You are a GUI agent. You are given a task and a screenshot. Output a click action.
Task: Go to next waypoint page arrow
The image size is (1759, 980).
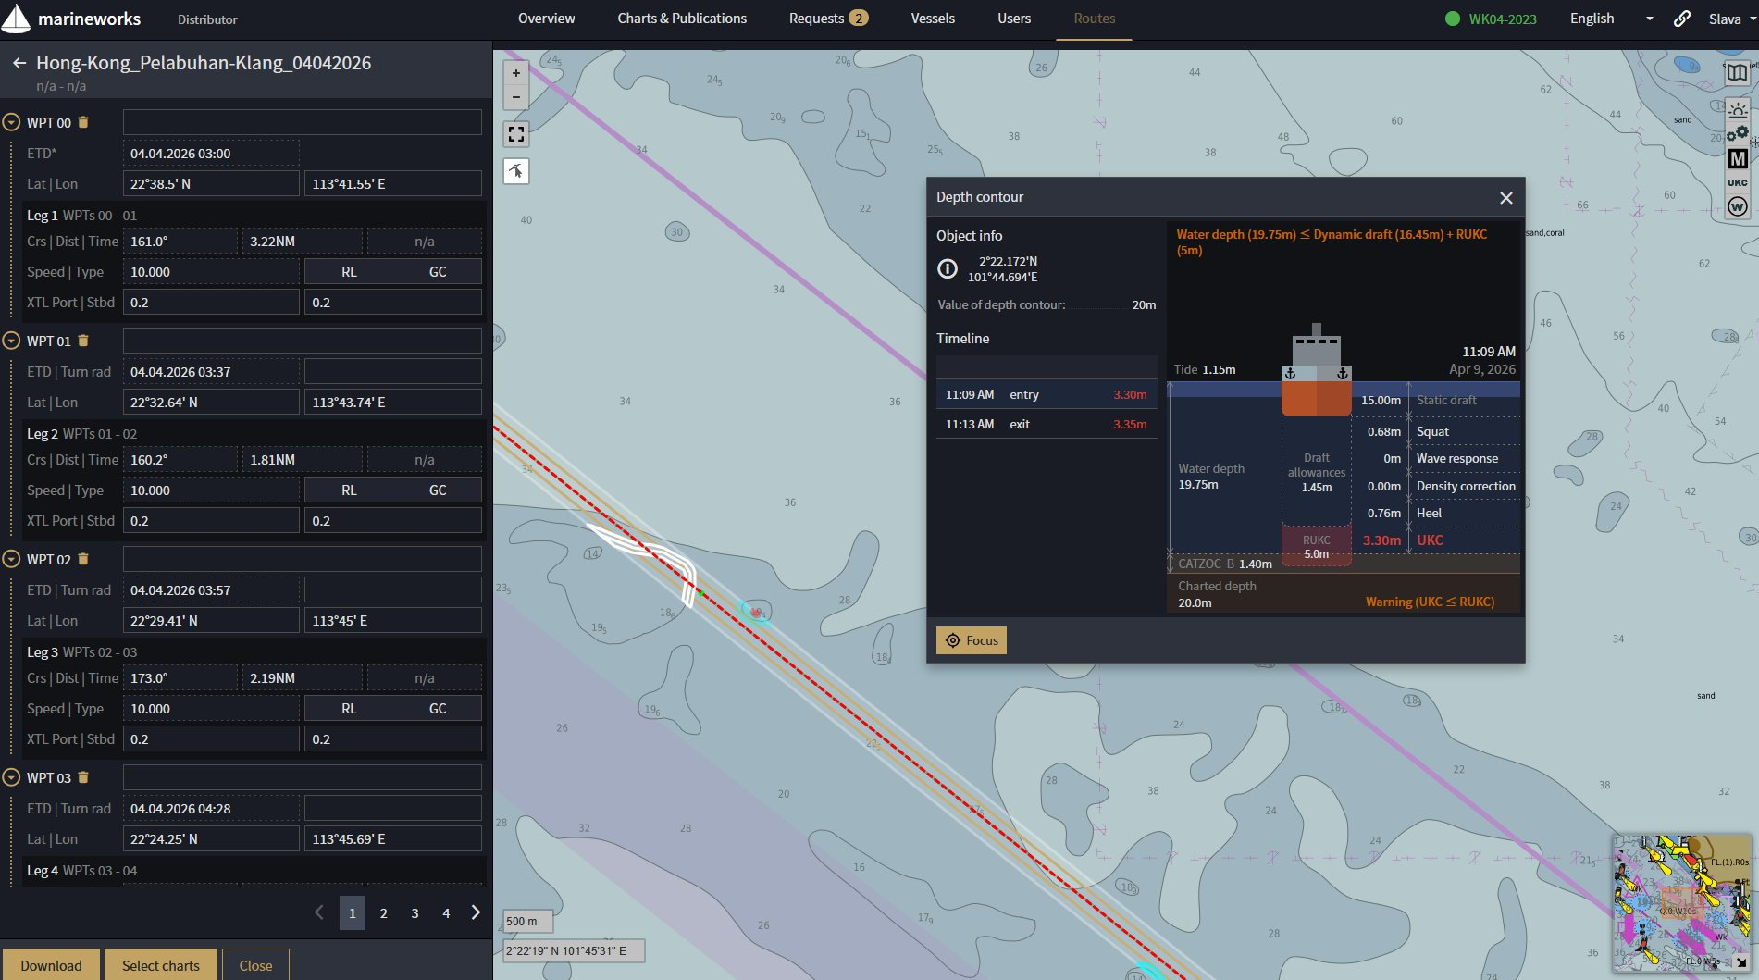(476, 912)
